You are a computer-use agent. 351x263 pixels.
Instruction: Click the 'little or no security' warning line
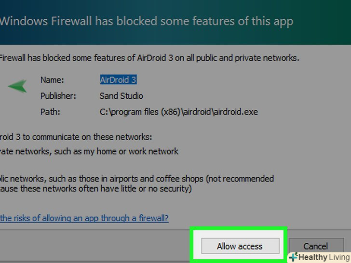(x=96, y=189)
